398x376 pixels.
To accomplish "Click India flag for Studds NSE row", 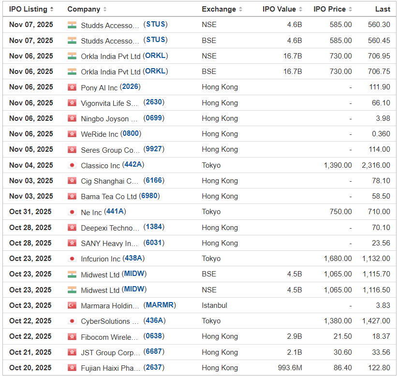I will coord(72,25).
